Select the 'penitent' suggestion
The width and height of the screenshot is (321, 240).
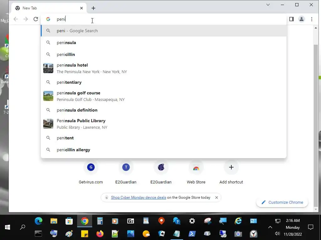(x=164, y=138)
